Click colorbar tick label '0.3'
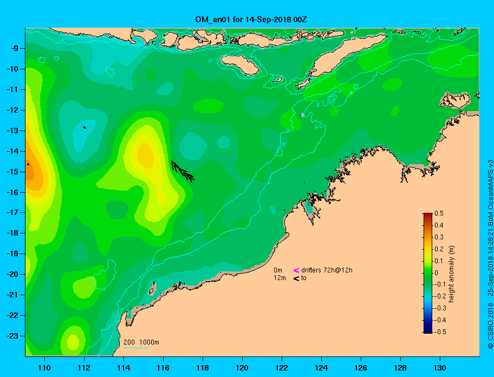 pyautogui.click(x=439, y=237)
